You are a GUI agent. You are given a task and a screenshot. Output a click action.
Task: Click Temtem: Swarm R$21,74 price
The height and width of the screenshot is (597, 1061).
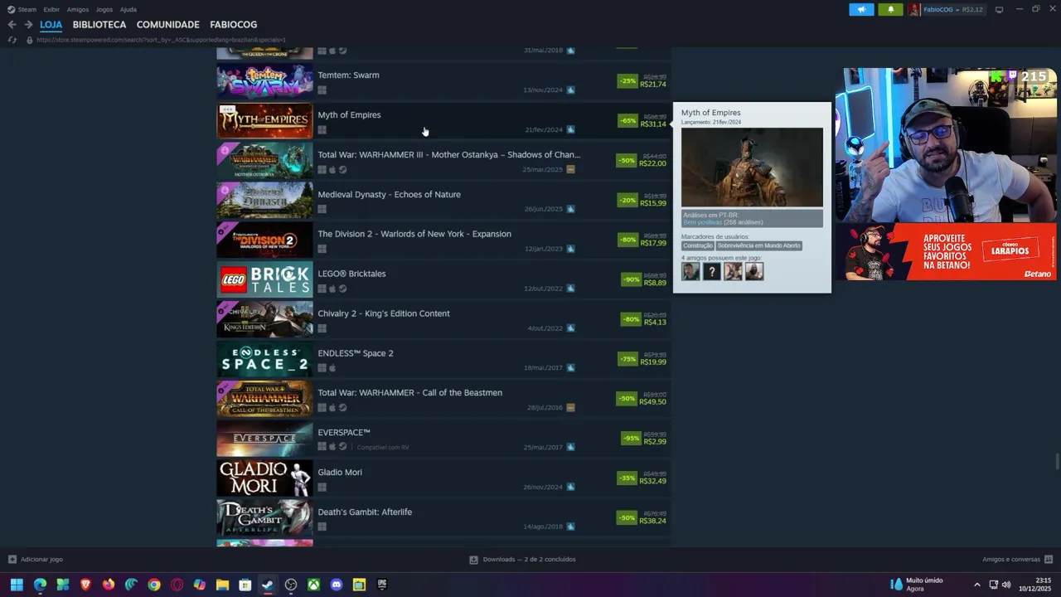tap(653, 85)
